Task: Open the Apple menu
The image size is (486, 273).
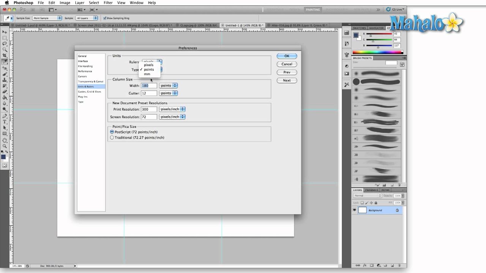Action: click(6, 3)
